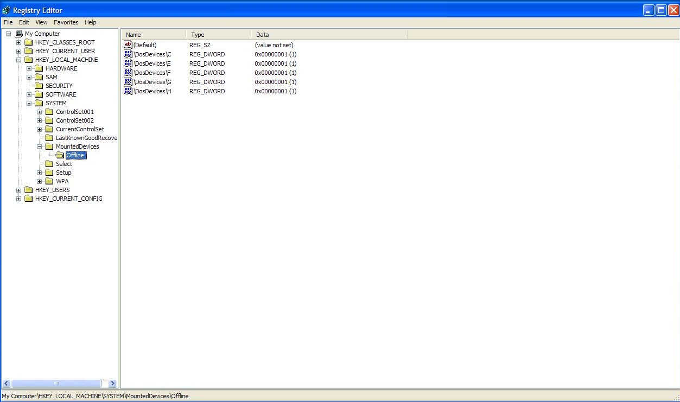Click the status bar registry path text
680x402 pixels.
click(x=96, y=396)
